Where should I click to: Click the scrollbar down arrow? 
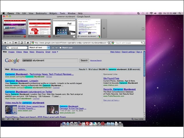click(x=144, y=116)
